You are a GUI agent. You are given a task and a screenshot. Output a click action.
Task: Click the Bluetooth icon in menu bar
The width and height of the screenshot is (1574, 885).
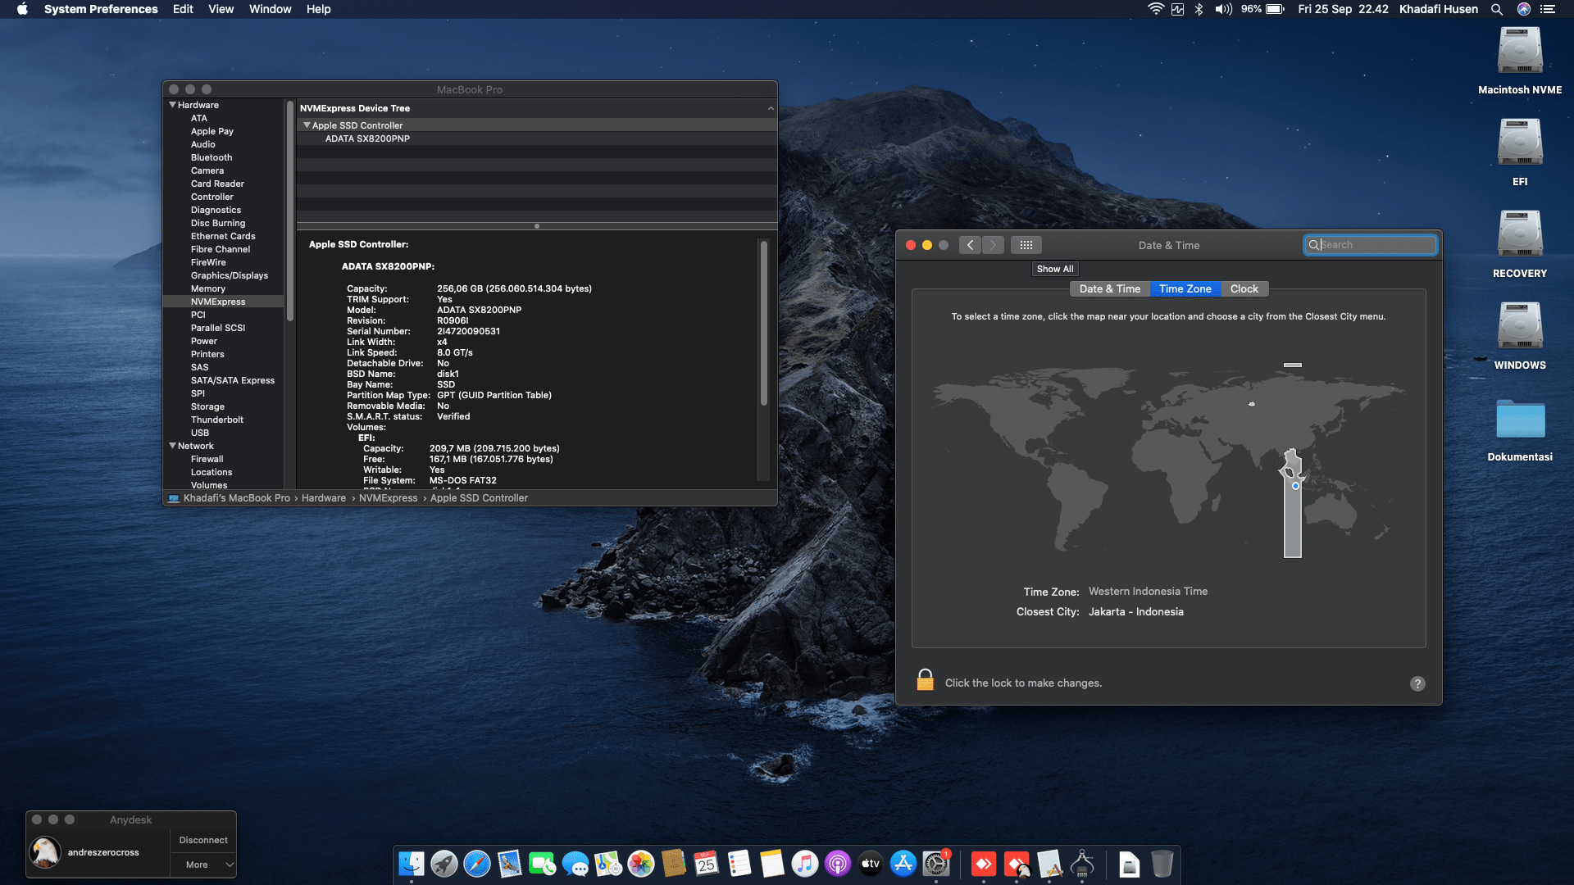(1199, 9)
